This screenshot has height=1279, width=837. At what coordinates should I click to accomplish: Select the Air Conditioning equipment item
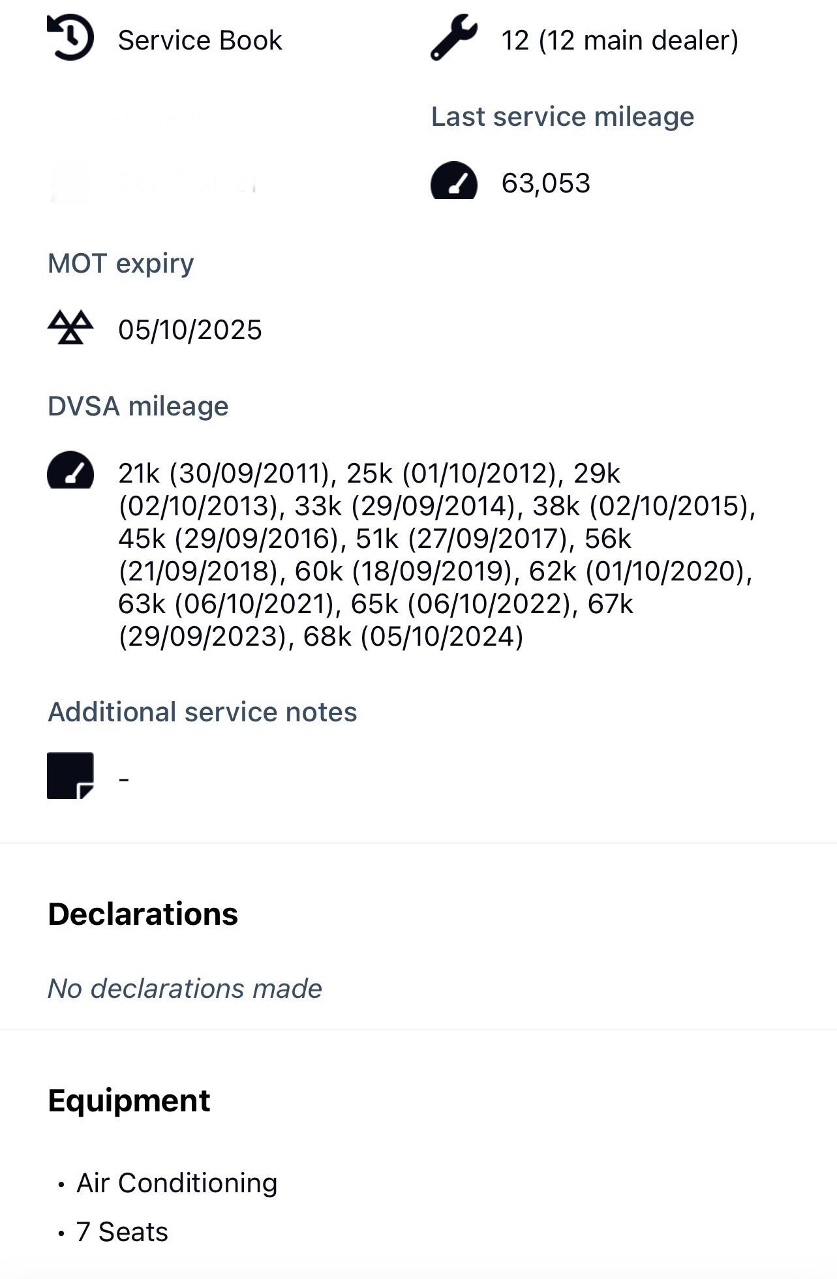(177, 1183)
